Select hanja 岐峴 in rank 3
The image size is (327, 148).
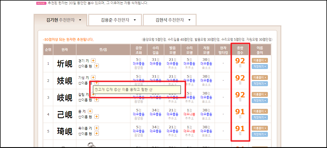tap(65, 98)
